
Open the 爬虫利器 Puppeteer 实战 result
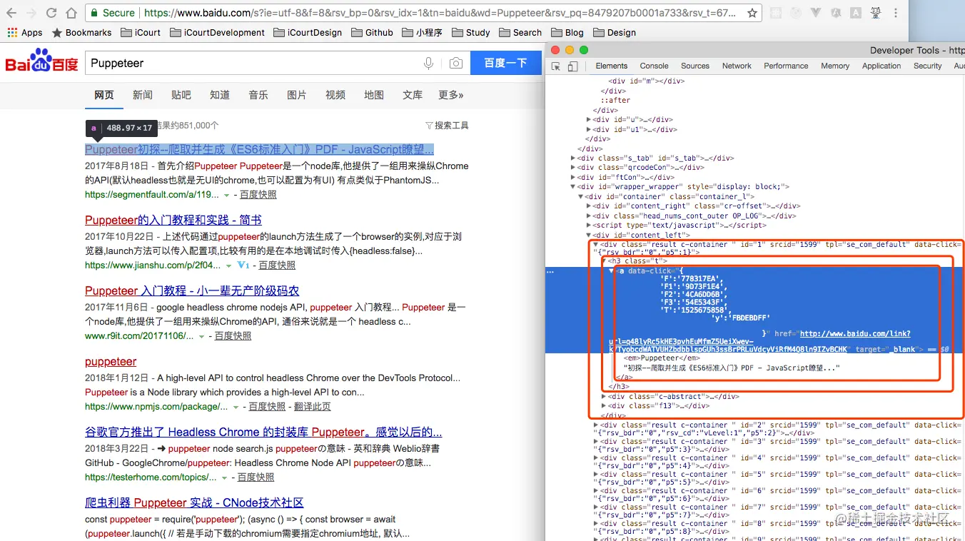click(194, 503)
